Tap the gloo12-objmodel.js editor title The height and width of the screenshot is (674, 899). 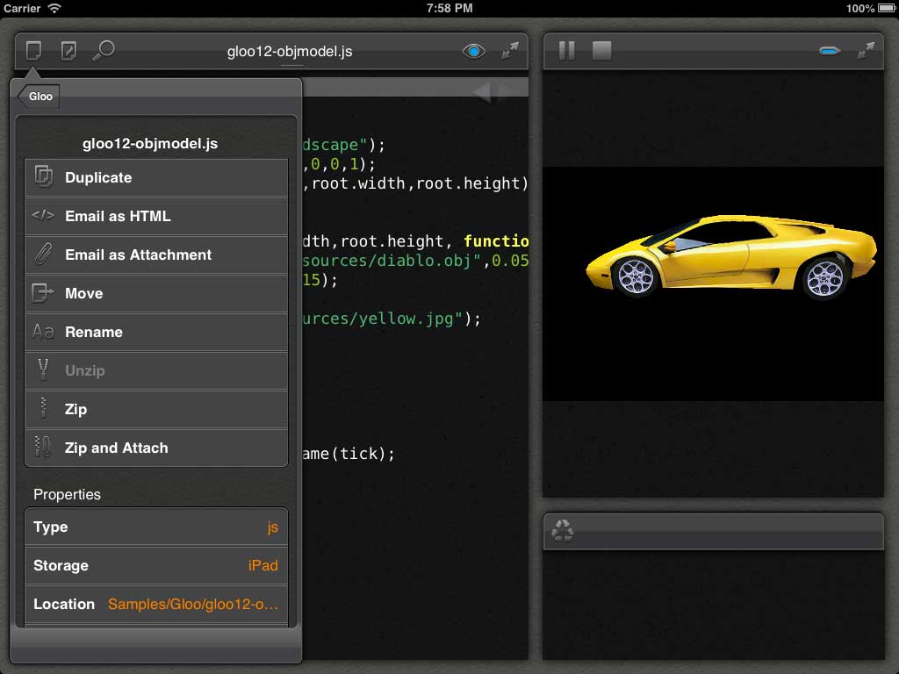pos(290,51)
